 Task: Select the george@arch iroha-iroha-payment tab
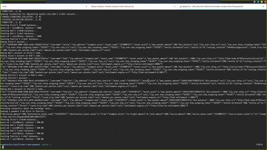pyautogui.click(x=222, y=7)
